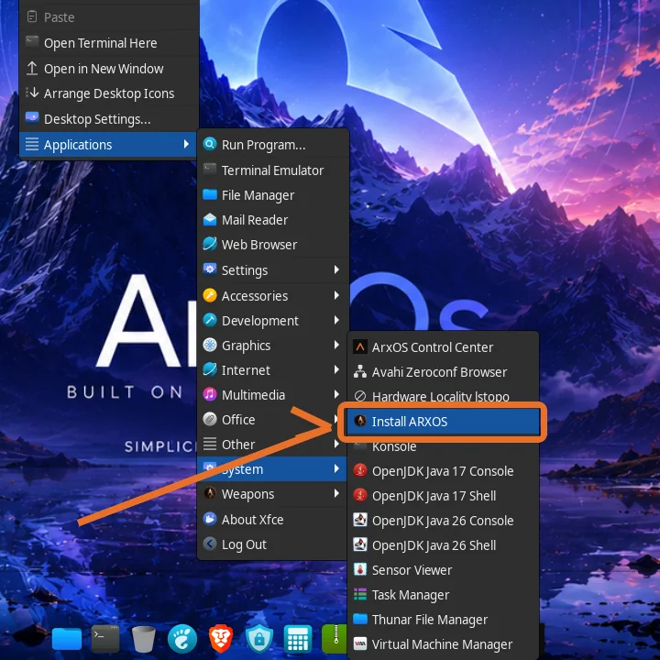
Task: Click the Mail Reader envelope icon
Action: [x=210, y=219]
